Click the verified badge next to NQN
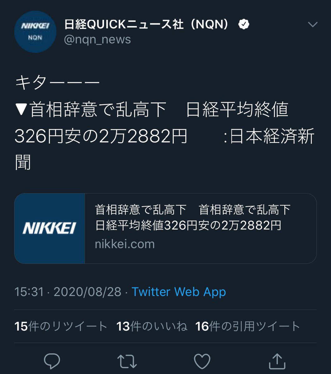This screenshot has width=331, height=374. coord(243,25)
